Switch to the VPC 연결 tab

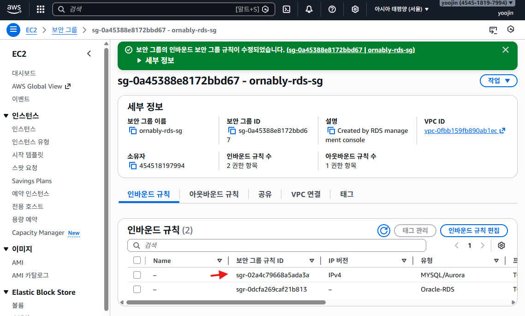[x=306, y=194]
